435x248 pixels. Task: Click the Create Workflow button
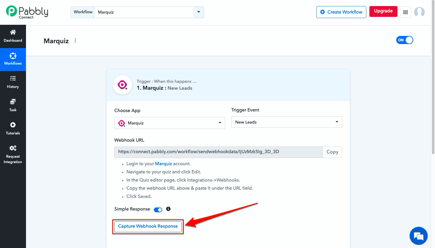coord(341,12)
